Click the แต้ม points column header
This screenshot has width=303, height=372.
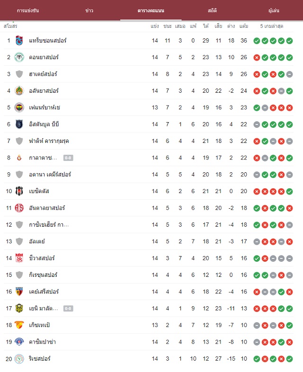coord(244,26)
